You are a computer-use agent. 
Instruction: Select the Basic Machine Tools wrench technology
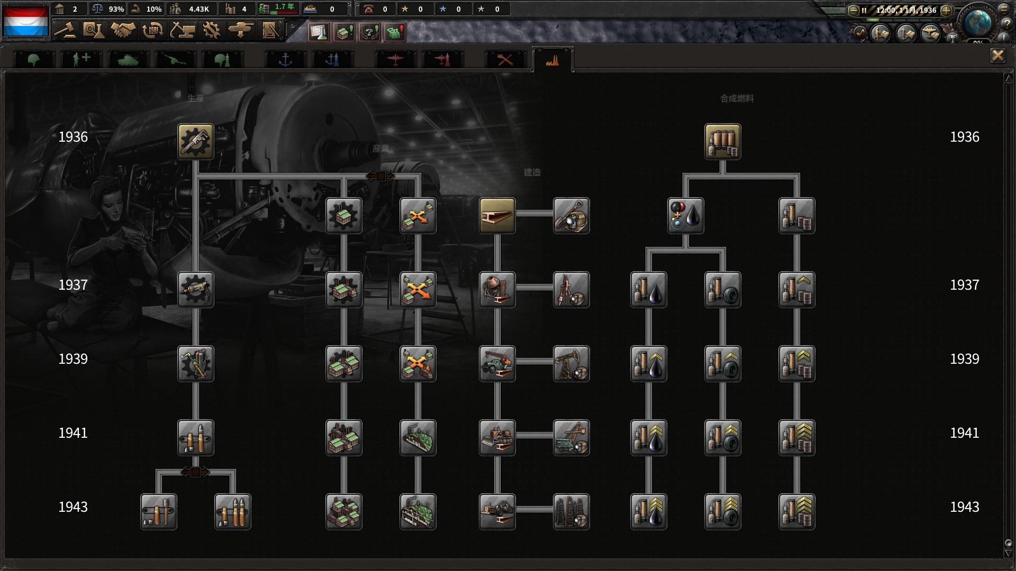196,142
